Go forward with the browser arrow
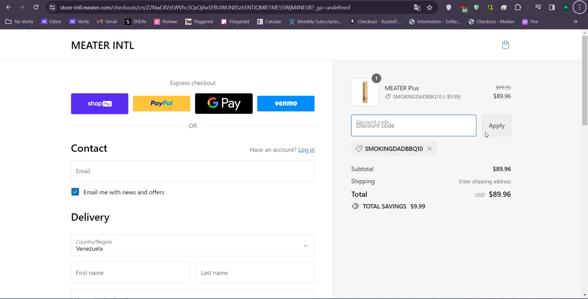588x299 pixels. 22,7
